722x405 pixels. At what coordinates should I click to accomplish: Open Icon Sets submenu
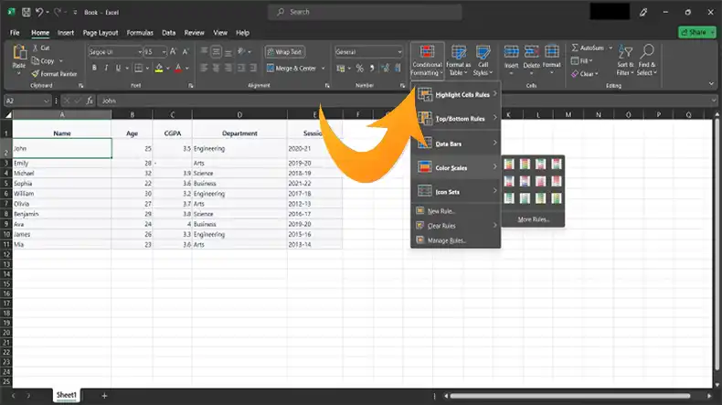456,192
